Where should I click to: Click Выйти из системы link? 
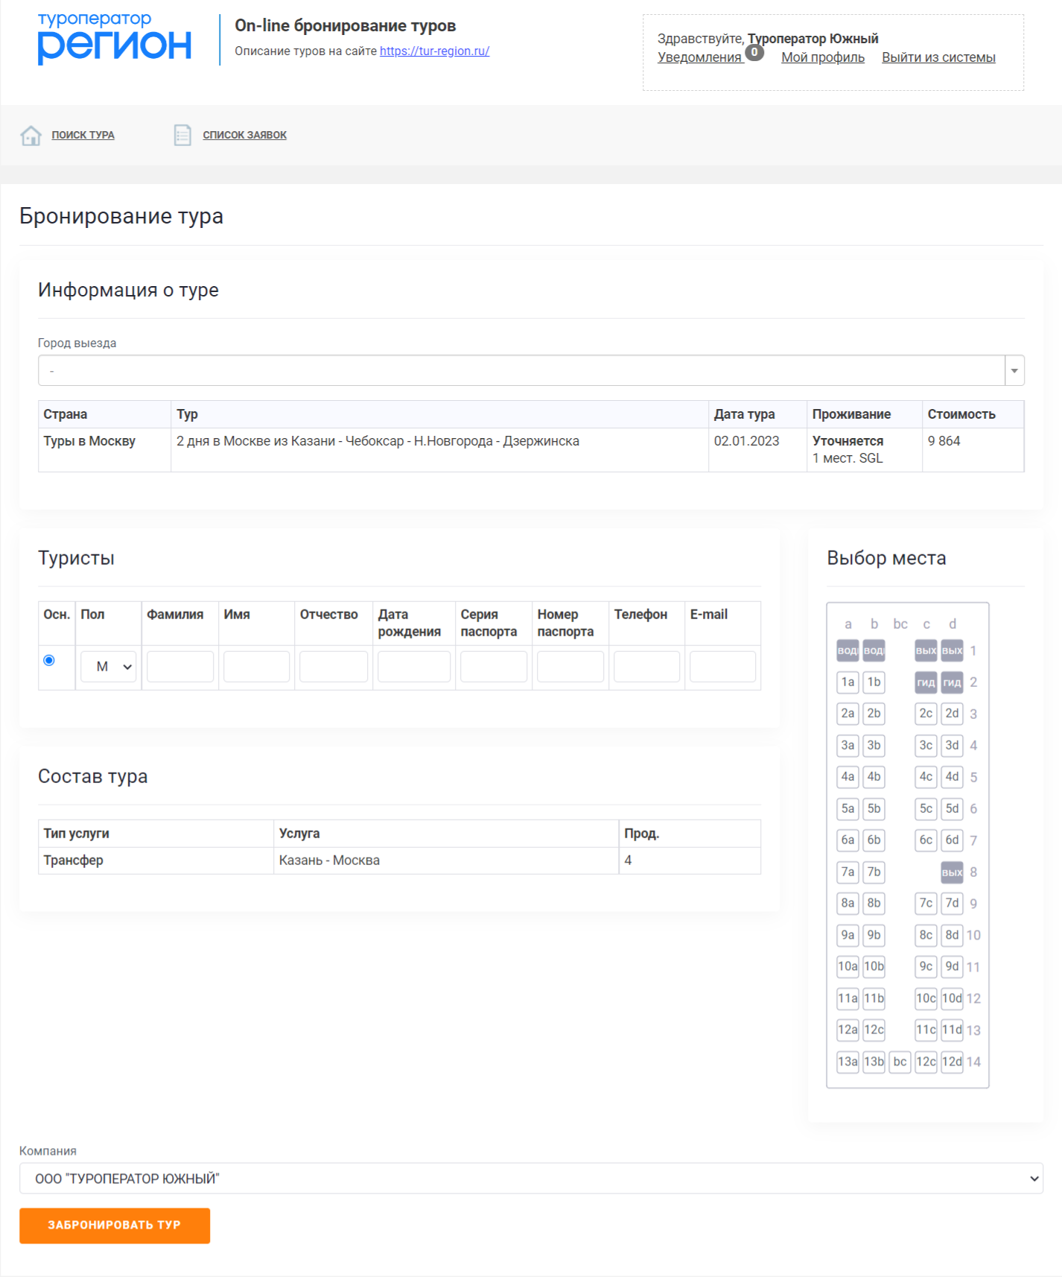938,57
